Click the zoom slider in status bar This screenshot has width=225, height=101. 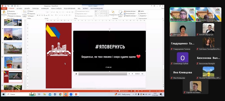(x=150, y=91)
